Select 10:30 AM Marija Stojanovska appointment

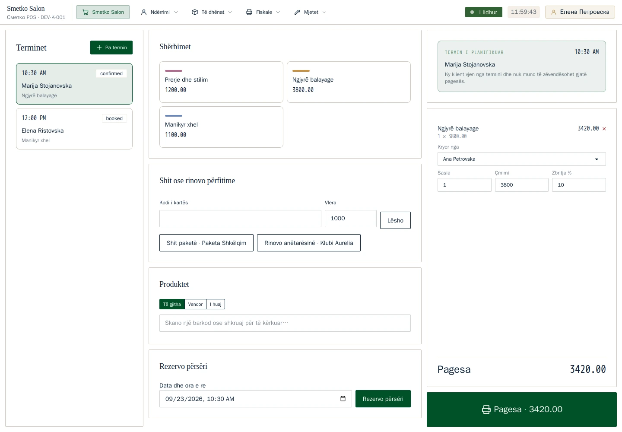(x=74, y=84)
